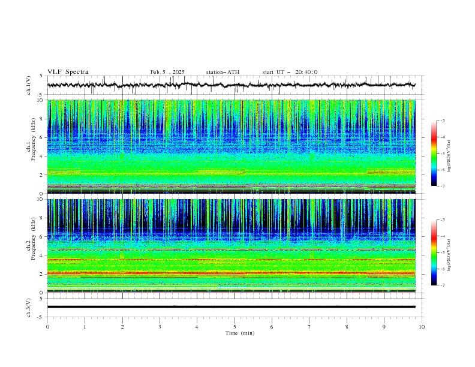Select the date text 'Feb. 5 , 2025'

167,72
